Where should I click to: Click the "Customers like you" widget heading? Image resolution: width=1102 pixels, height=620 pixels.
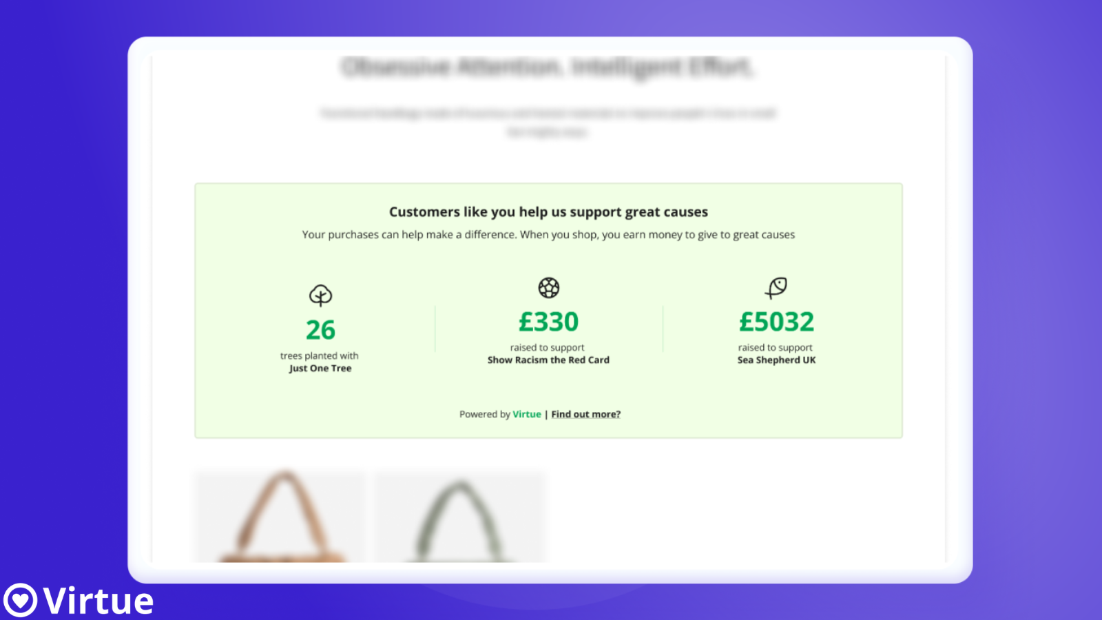(x=548, y=212)
